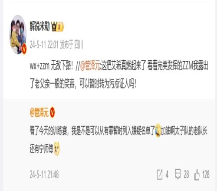The image size is (217, 191).
Task: Open comments via speech bubble icon
Action: 178,175
